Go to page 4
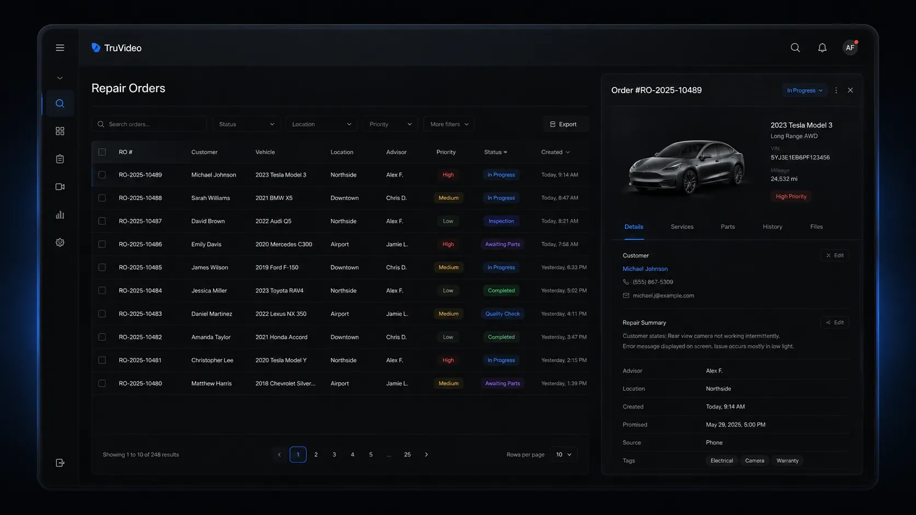Image resolution: width=916 pixels, height=515 pixels. [352, 454]
